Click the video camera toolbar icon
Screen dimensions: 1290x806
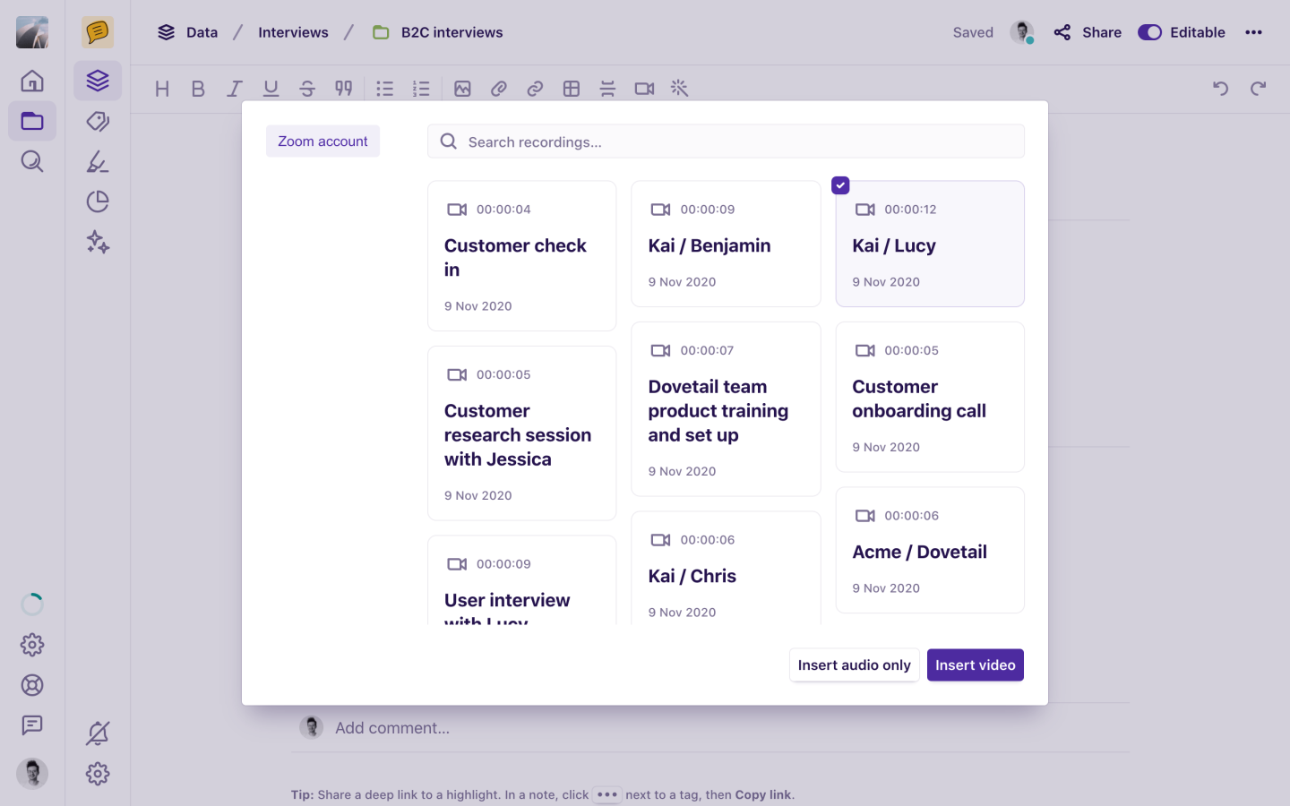[x=644, y=89]
